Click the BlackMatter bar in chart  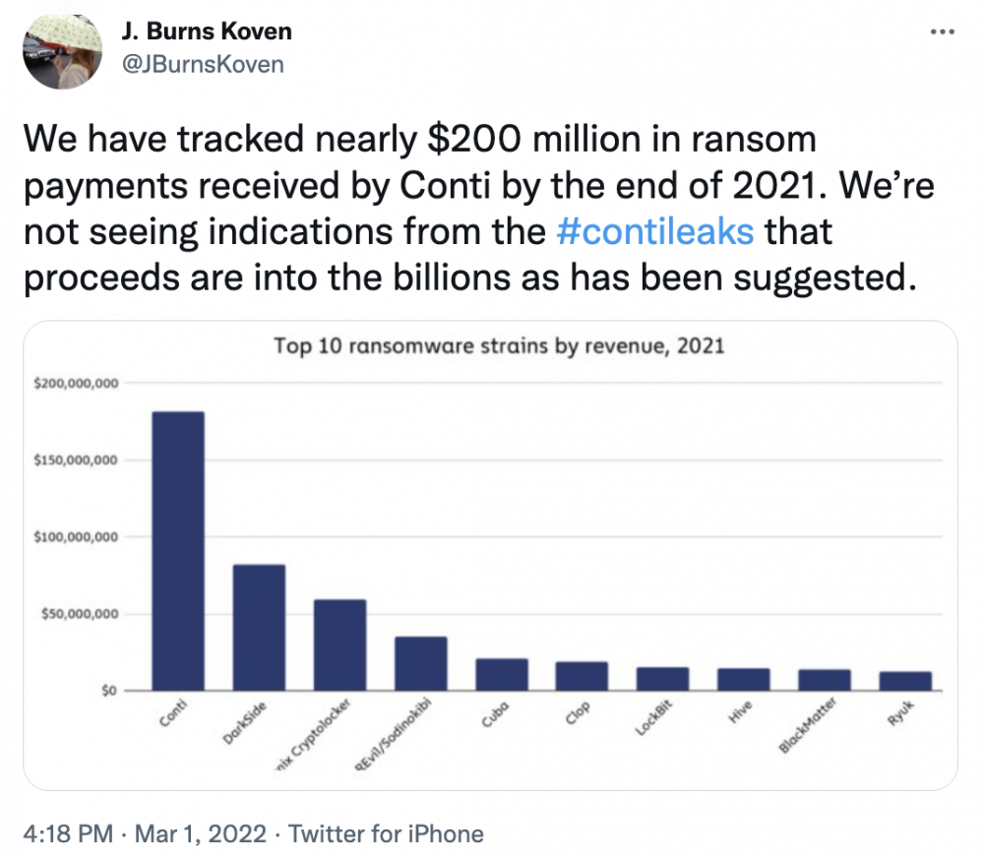825,680
